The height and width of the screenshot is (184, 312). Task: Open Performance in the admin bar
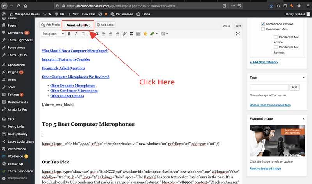(x=122, y=14)
